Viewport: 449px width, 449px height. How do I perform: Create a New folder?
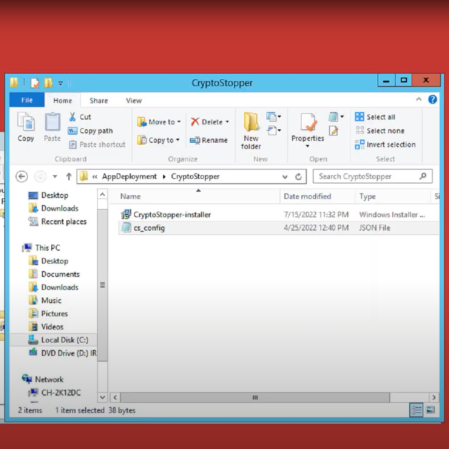251,131
